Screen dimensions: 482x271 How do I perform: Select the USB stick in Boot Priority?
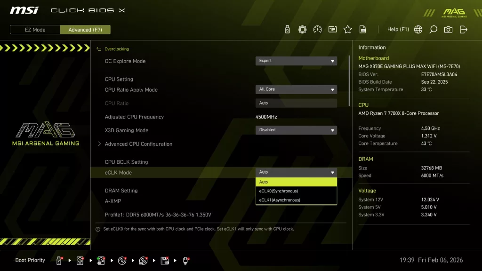tap(58, 260)
